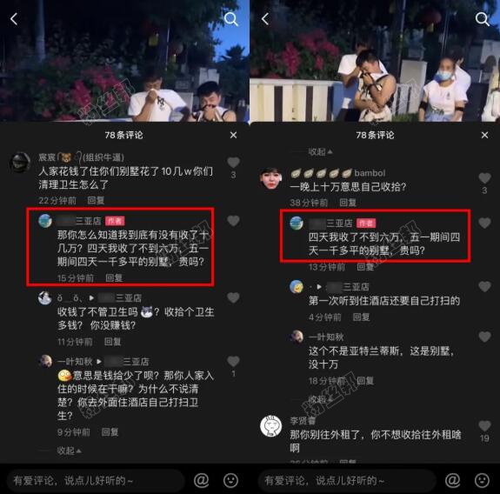This screenshot has width=500, height=494.
Task: Tap the back arrow on left screen
Action: tap(14, 19)
